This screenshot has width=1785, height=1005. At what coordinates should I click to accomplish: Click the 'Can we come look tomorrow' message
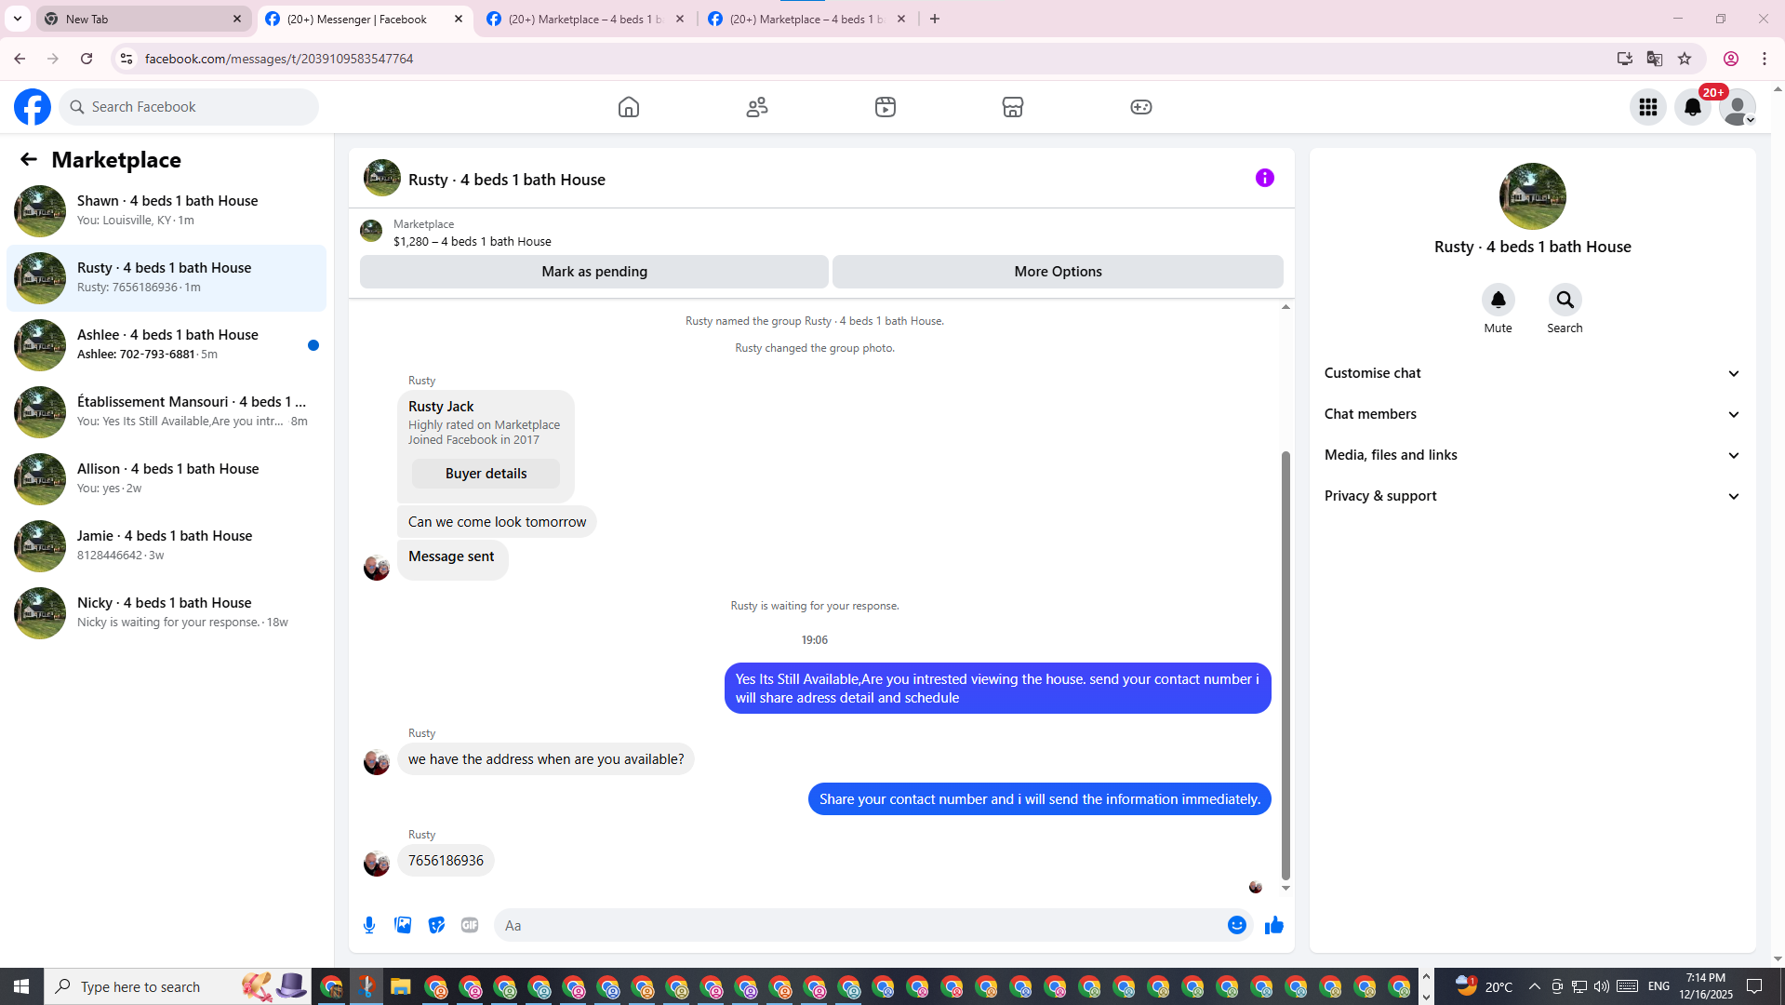tap(497, 522)
